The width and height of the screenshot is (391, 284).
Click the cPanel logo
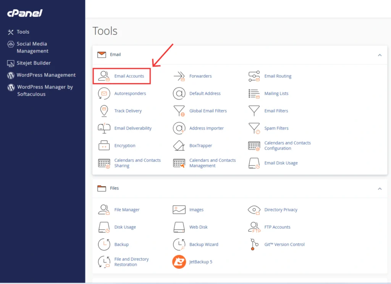[x=25, y=13]
